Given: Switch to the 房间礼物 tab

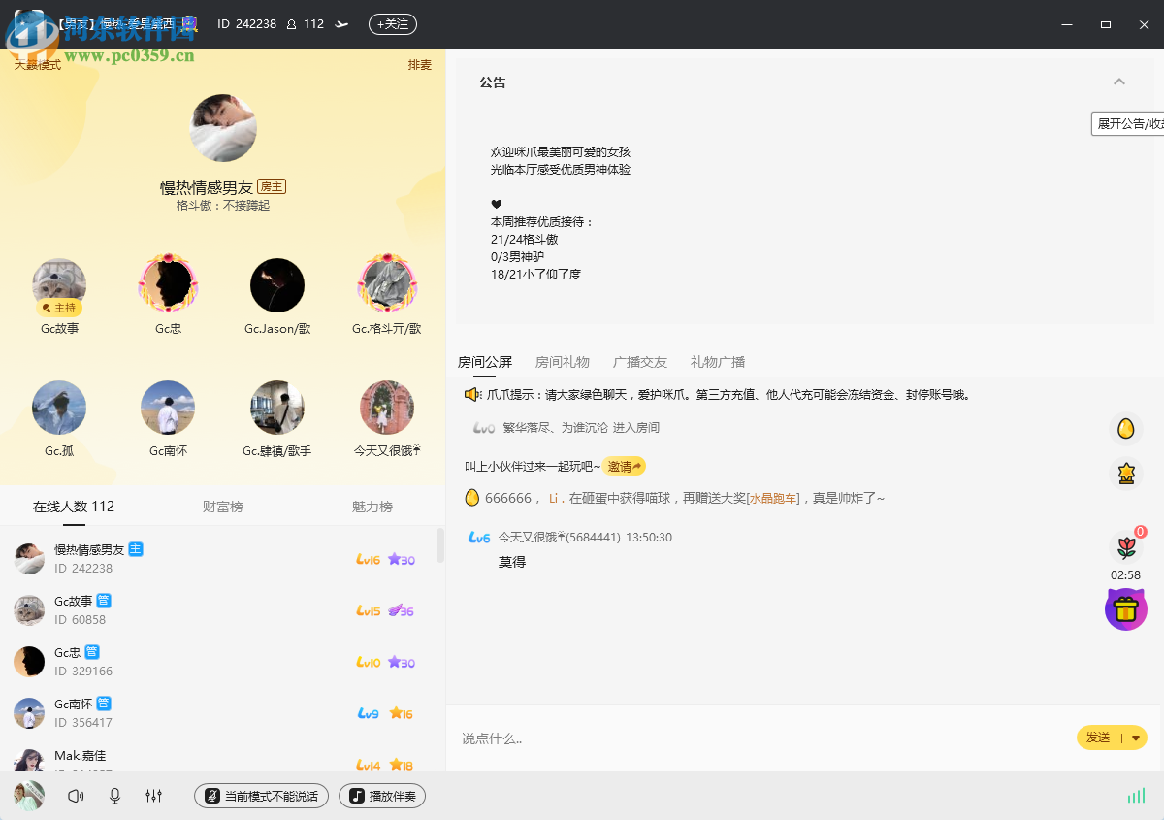Looking at the screenshot, I should 563,361.
